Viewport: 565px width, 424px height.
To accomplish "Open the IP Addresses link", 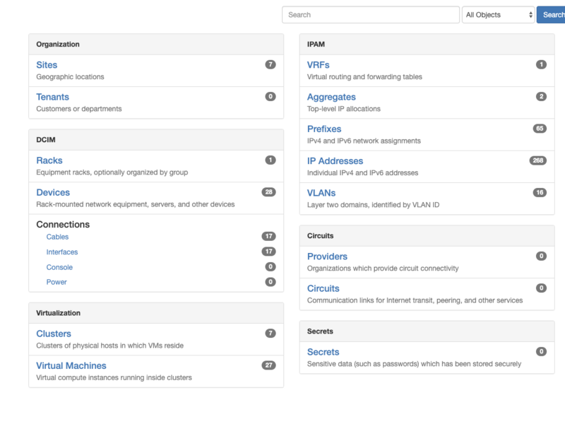I will tap(335, 161).
